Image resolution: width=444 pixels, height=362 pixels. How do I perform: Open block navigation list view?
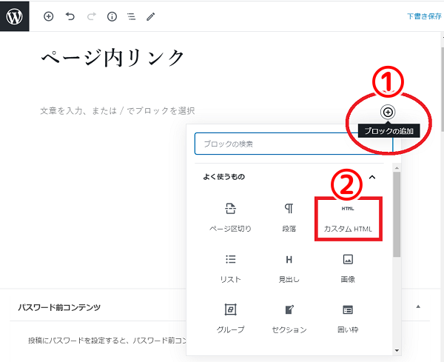click(131, 17)
